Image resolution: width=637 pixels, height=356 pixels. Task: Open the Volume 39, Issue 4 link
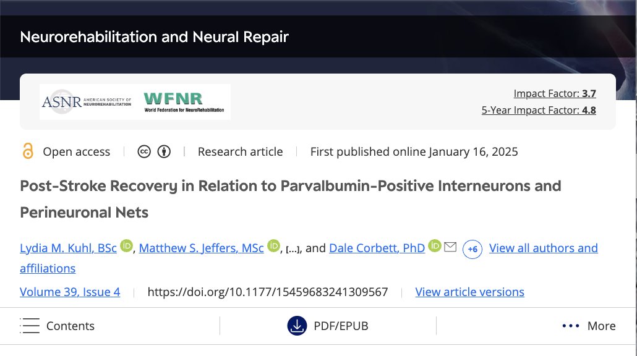[70, 291]
